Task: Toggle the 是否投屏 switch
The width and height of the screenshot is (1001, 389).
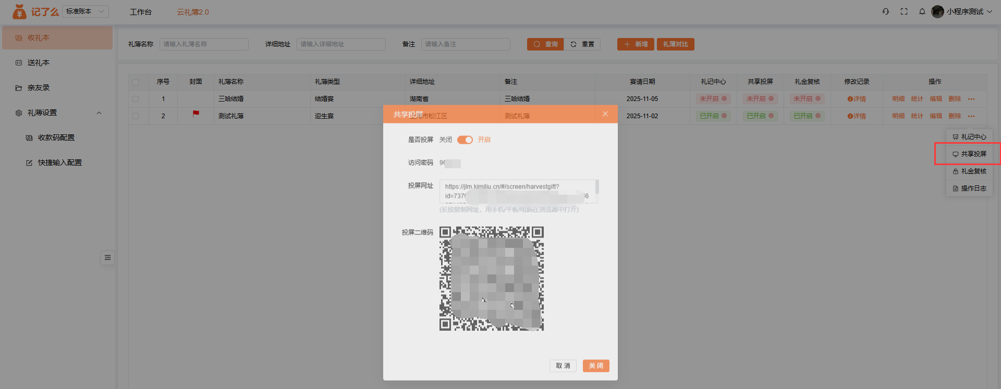Action: pyautogui.click(x=465, y=140)
